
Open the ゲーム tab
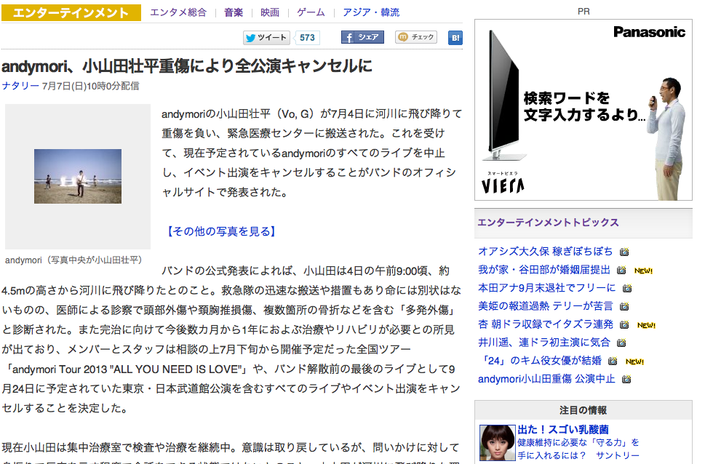click(311, 12)
